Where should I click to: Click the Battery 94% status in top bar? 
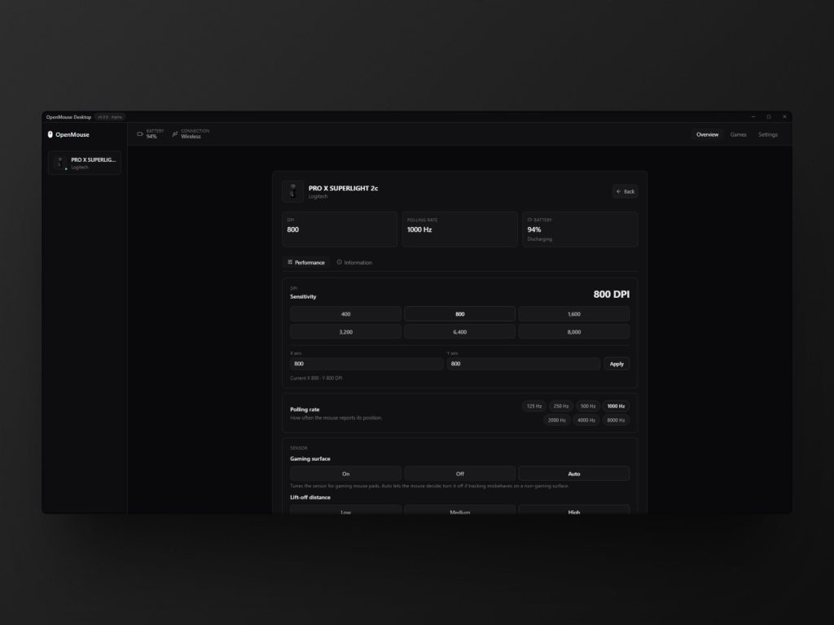151,134
